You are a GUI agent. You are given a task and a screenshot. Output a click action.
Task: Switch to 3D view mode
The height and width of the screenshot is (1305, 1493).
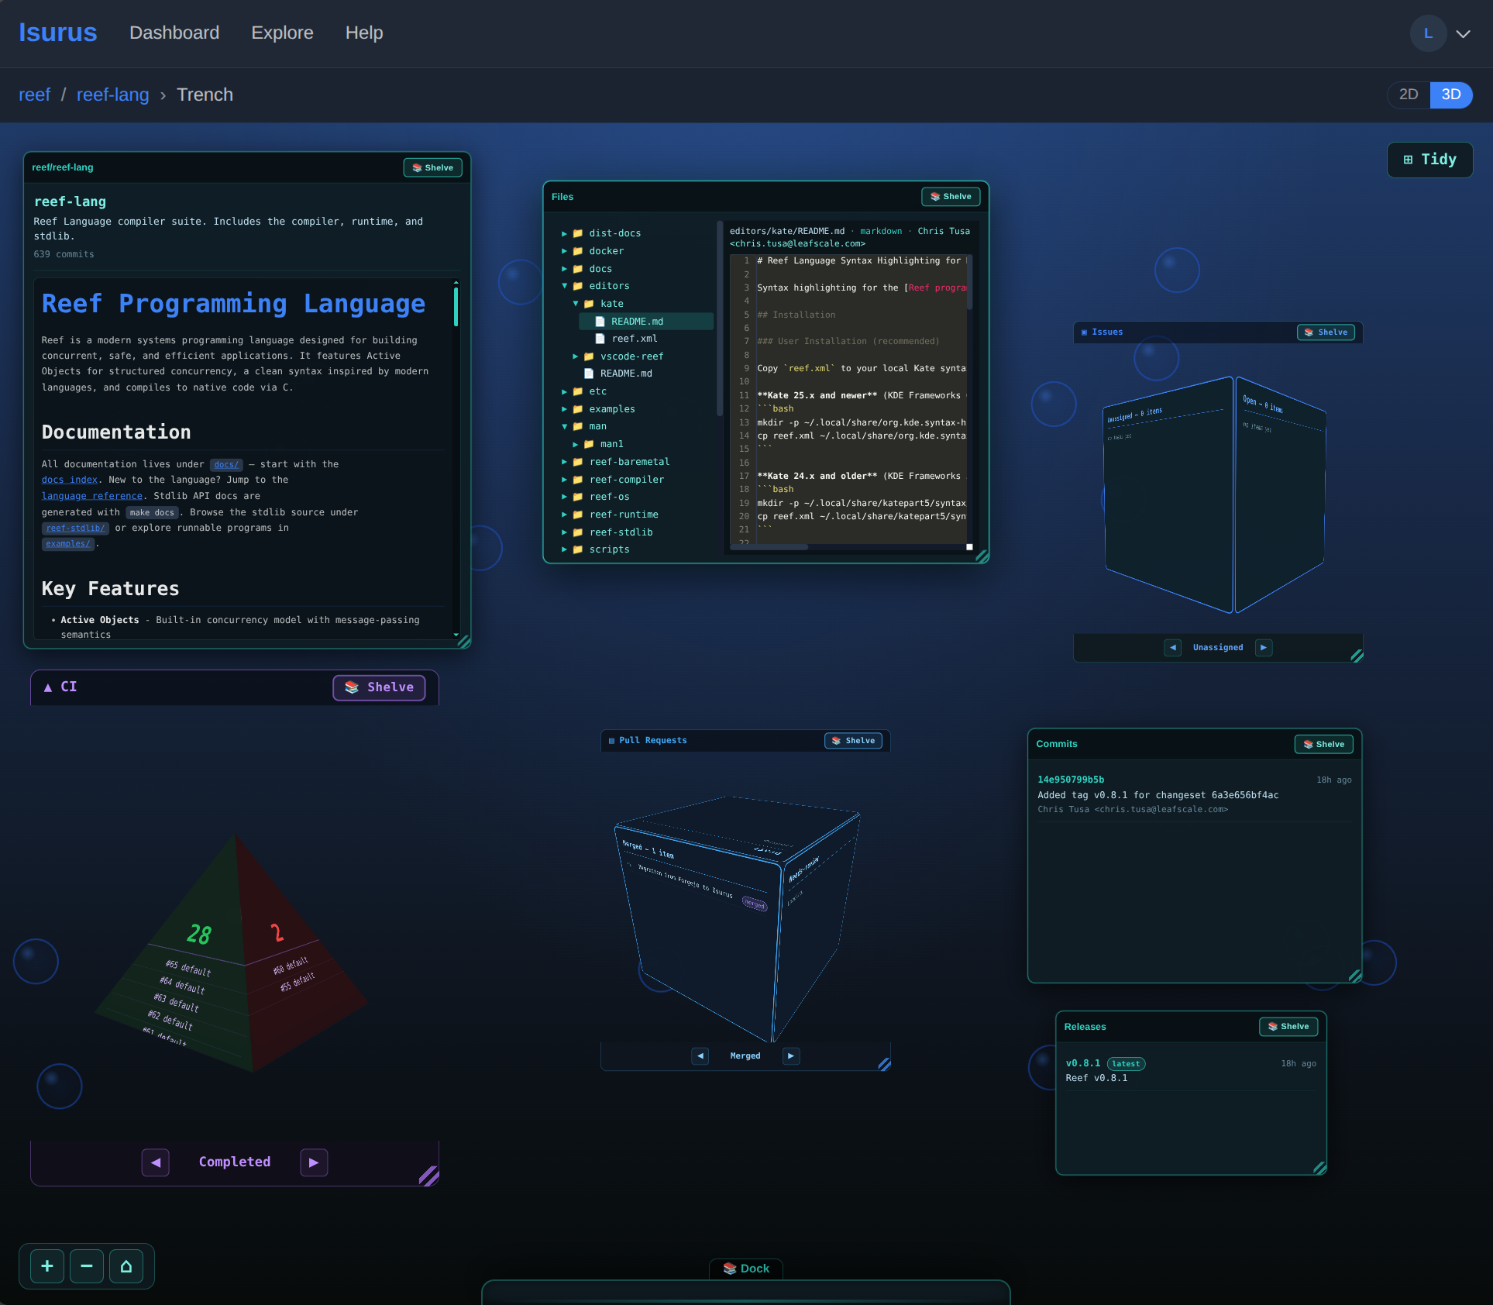(x=1451, y=95)
